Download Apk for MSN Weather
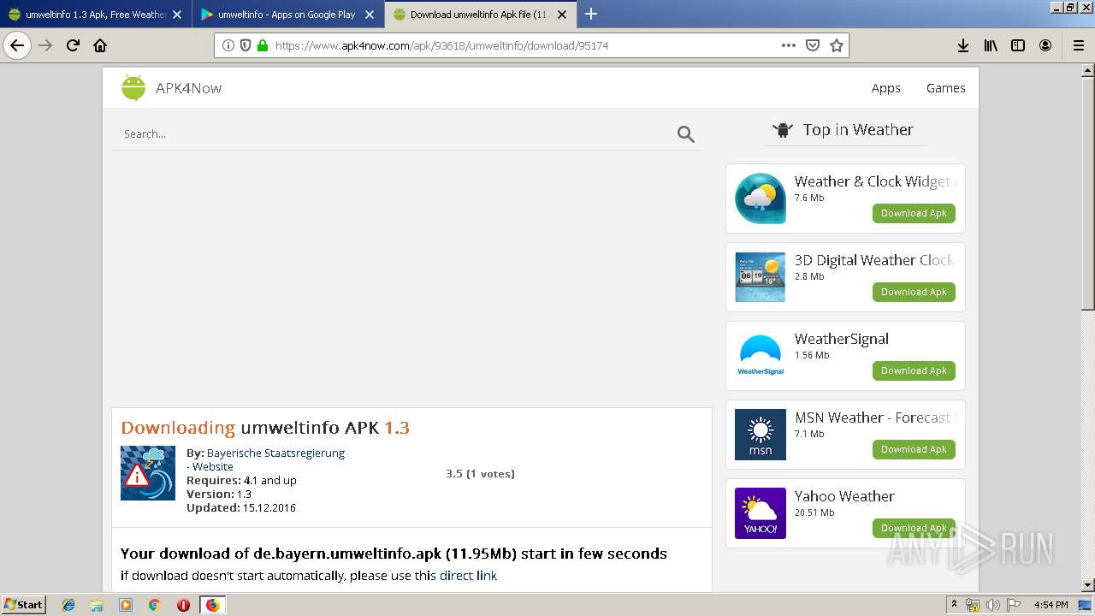 click(914, 449)
